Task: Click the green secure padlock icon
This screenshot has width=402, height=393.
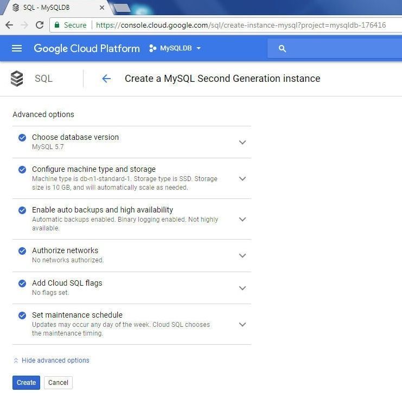Action: click(x=57, y=25)
